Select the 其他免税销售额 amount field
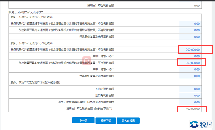The height and width of the screenshot is (130, 215). (190, 89)
